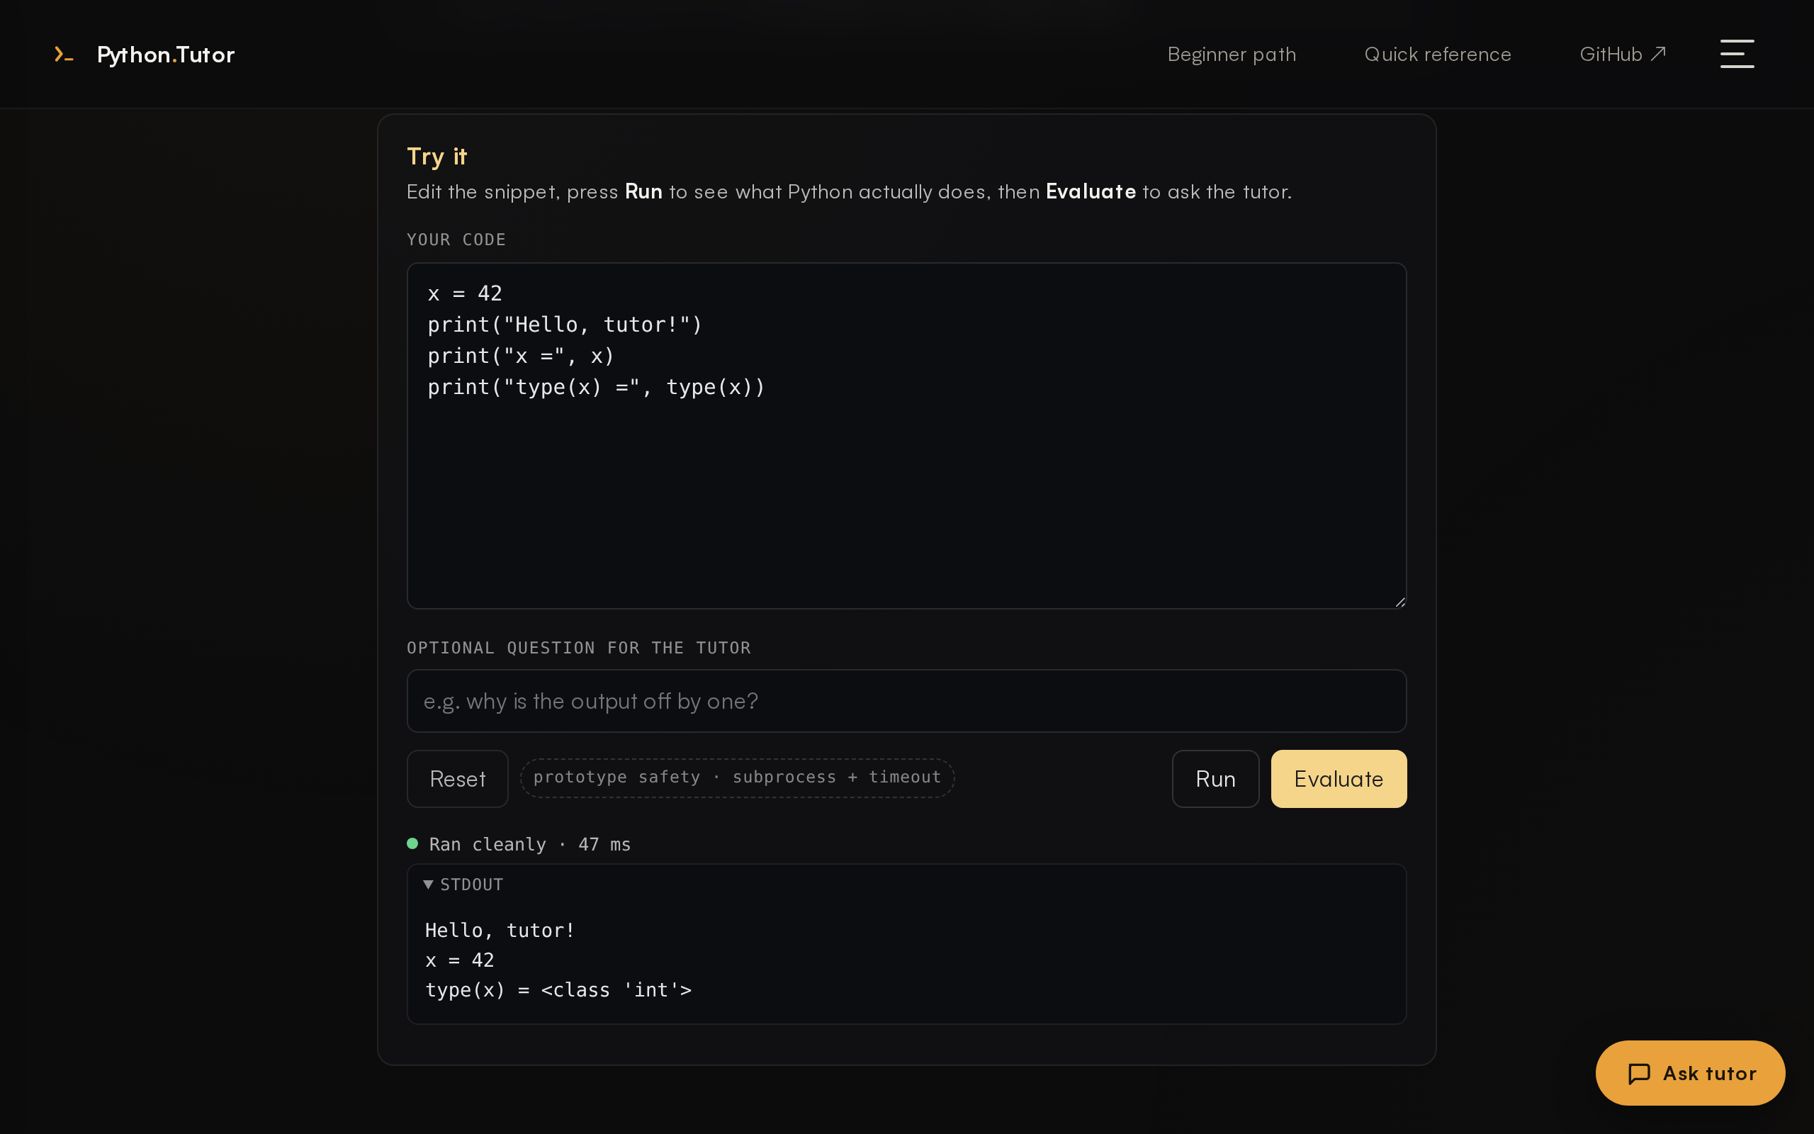Screen dimensions: 1814x1134
Task: Click code line print("x =", x)
Action: [521, 356]
